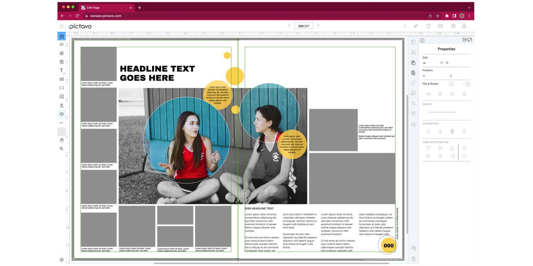Click the Save icon in left toolbar

[x=61, y=36]
